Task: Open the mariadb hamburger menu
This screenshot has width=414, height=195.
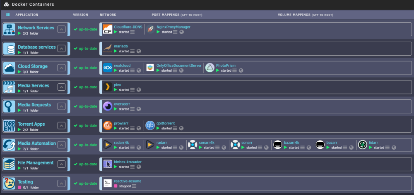Action: (x=132, y=51)
